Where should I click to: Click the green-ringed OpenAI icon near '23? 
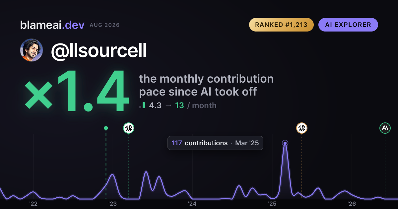pyautogui.click(x=129, y=128)
